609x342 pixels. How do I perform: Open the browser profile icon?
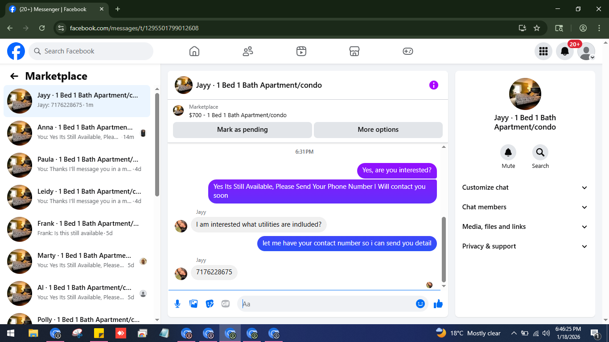(583, 28)
